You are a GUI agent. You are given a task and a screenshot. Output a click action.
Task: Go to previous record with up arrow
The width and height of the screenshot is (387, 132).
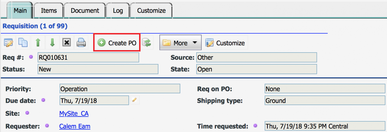click(x=38, y=43)
